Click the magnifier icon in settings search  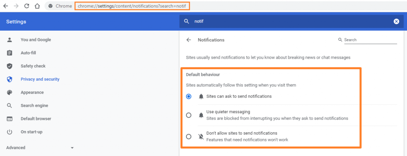(186, 21)
